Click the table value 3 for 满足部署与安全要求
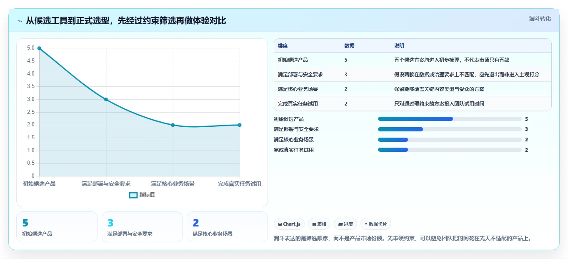The height and width of the screenshot is (259, 568). [x=346, y=75]
